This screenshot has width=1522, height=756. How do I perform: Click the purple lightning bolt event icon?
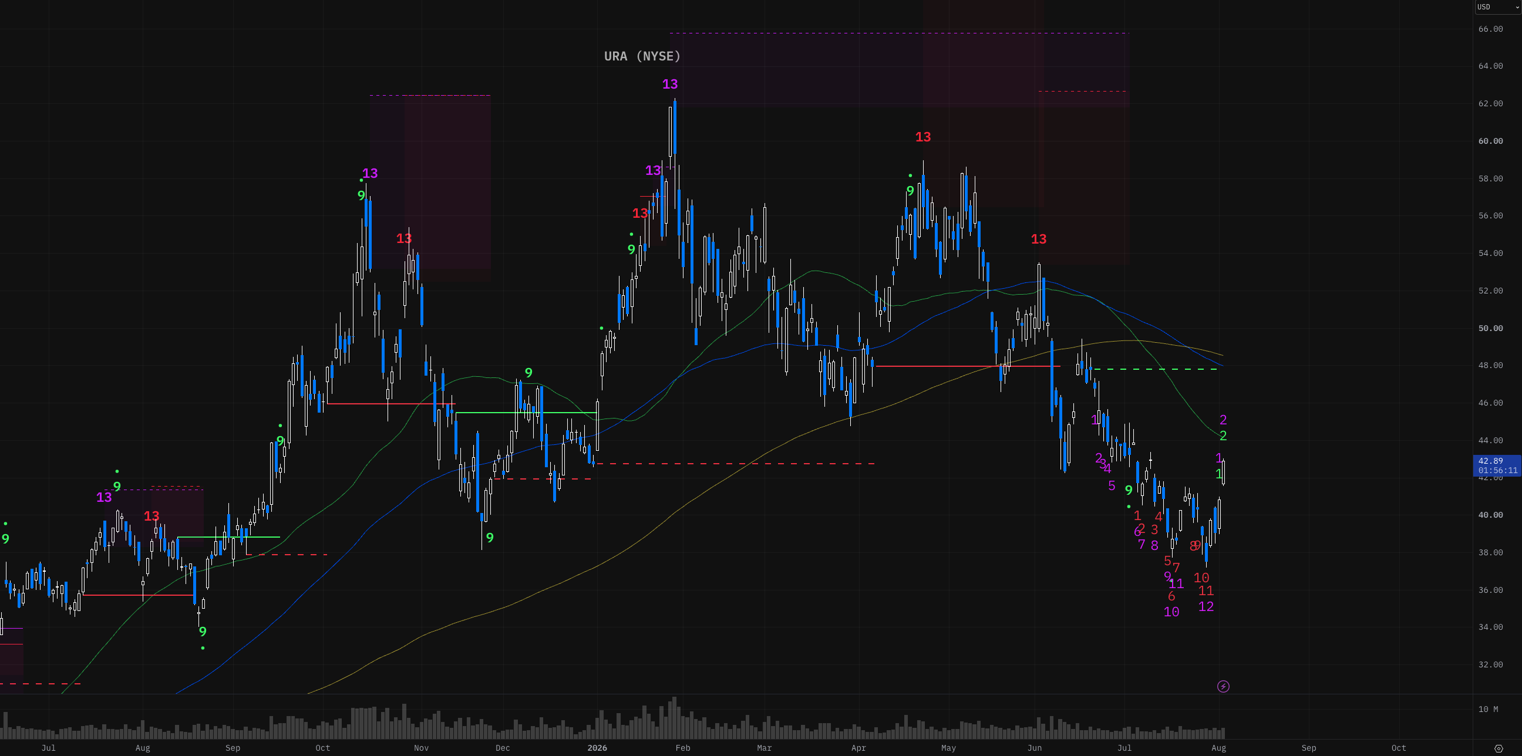pyautogui.click(x=1223, y=686)
